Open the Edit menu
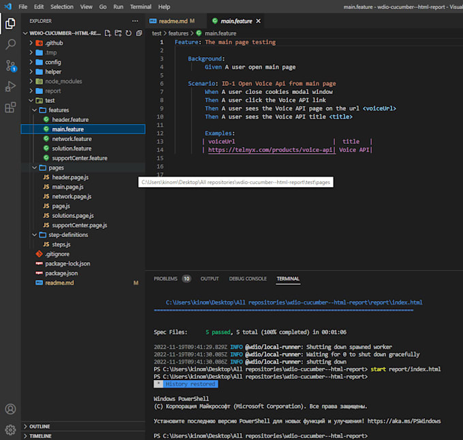This screenshot has height=440, width=463. pyautogui.click(x=39, y=7)
